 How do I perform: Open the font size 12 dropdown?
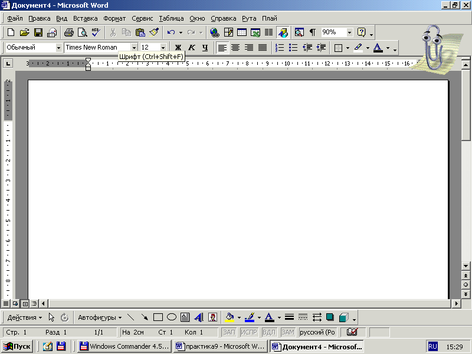(x=163, y=48)
